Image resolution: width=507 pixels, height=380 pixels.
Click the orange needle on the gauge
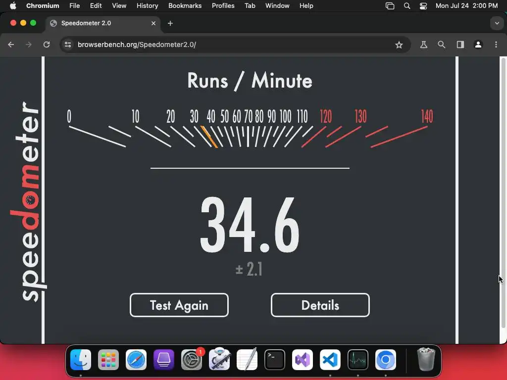pyautogui.click(x=209, y=137)
